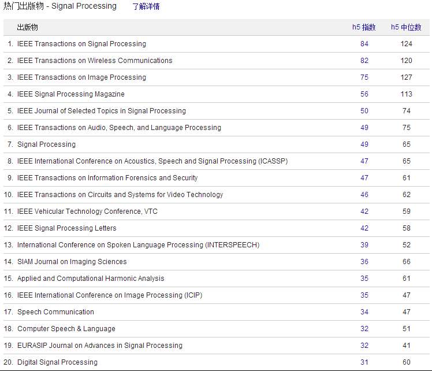
Task: Select the Circuits and Systems for Video Technology title
Action: pos(120,195)
